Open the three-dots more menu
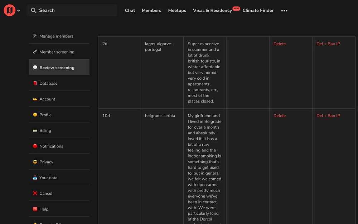 pos(284,11)
